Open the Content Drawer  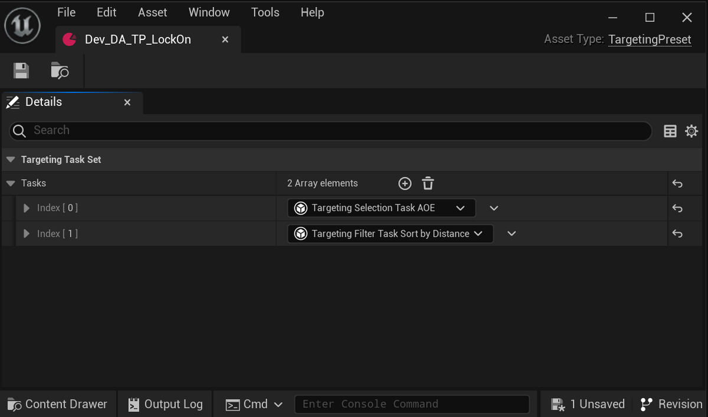58,404
